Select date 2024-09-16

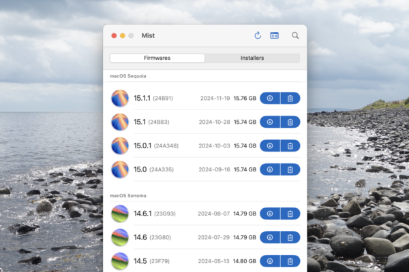coord(215,170)
